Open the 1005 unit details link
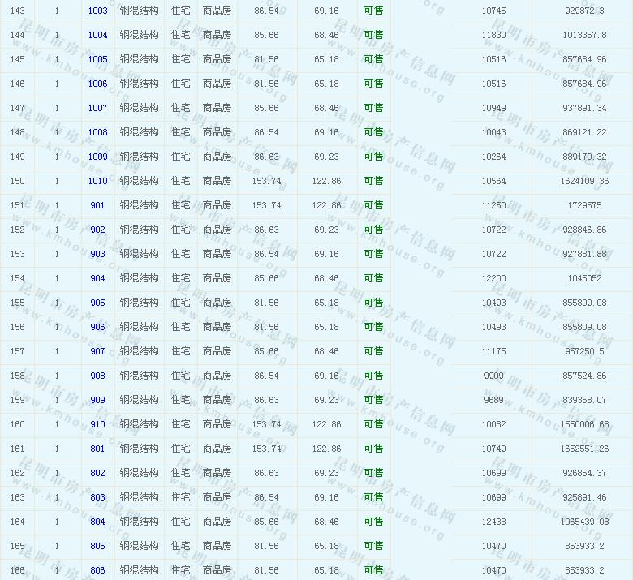Screen dimensions: 633x580 click(97, 60)
